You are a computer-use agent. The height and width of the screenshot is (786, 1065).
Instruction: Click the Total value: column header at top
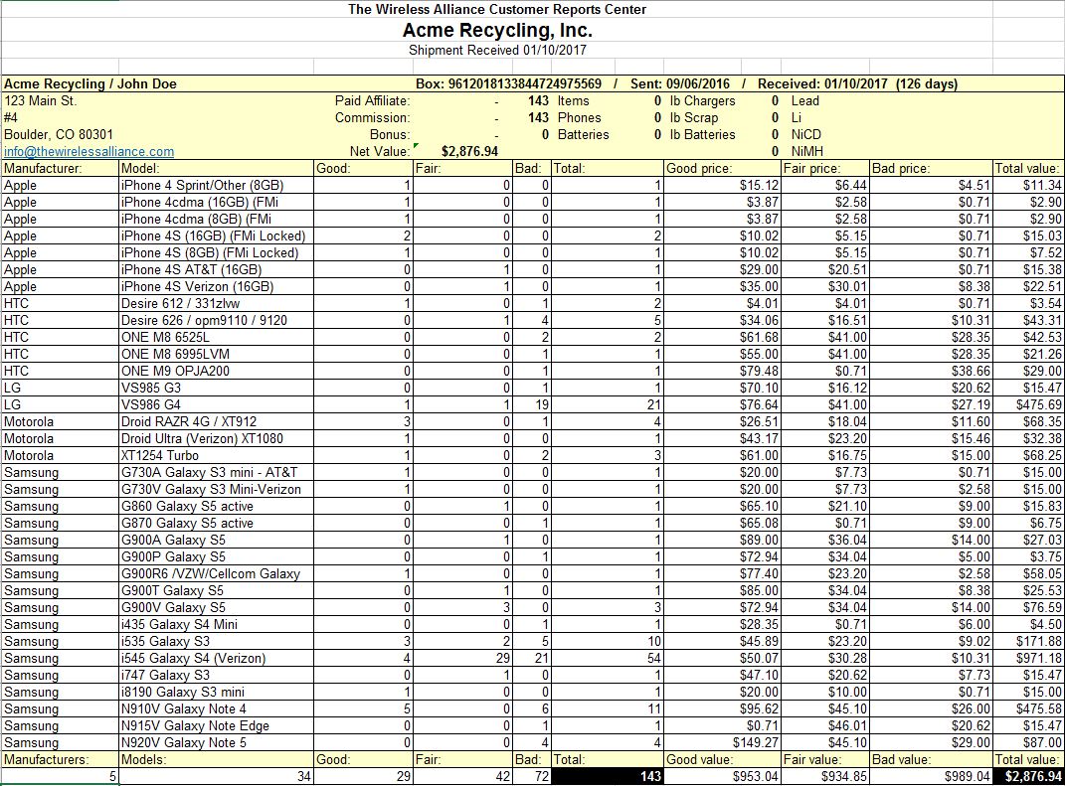1028,168
